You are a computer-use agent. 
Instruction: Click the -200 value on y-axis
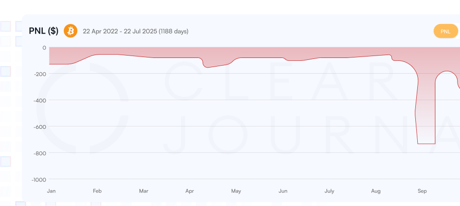click(x=39, y=74)
